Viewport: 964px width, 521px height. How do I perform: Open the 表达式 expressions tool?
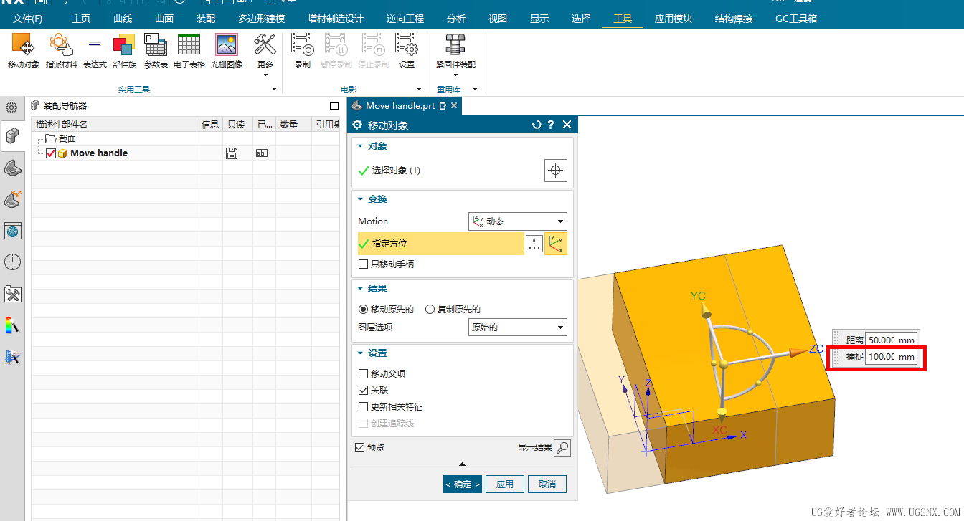pos(95,51)
